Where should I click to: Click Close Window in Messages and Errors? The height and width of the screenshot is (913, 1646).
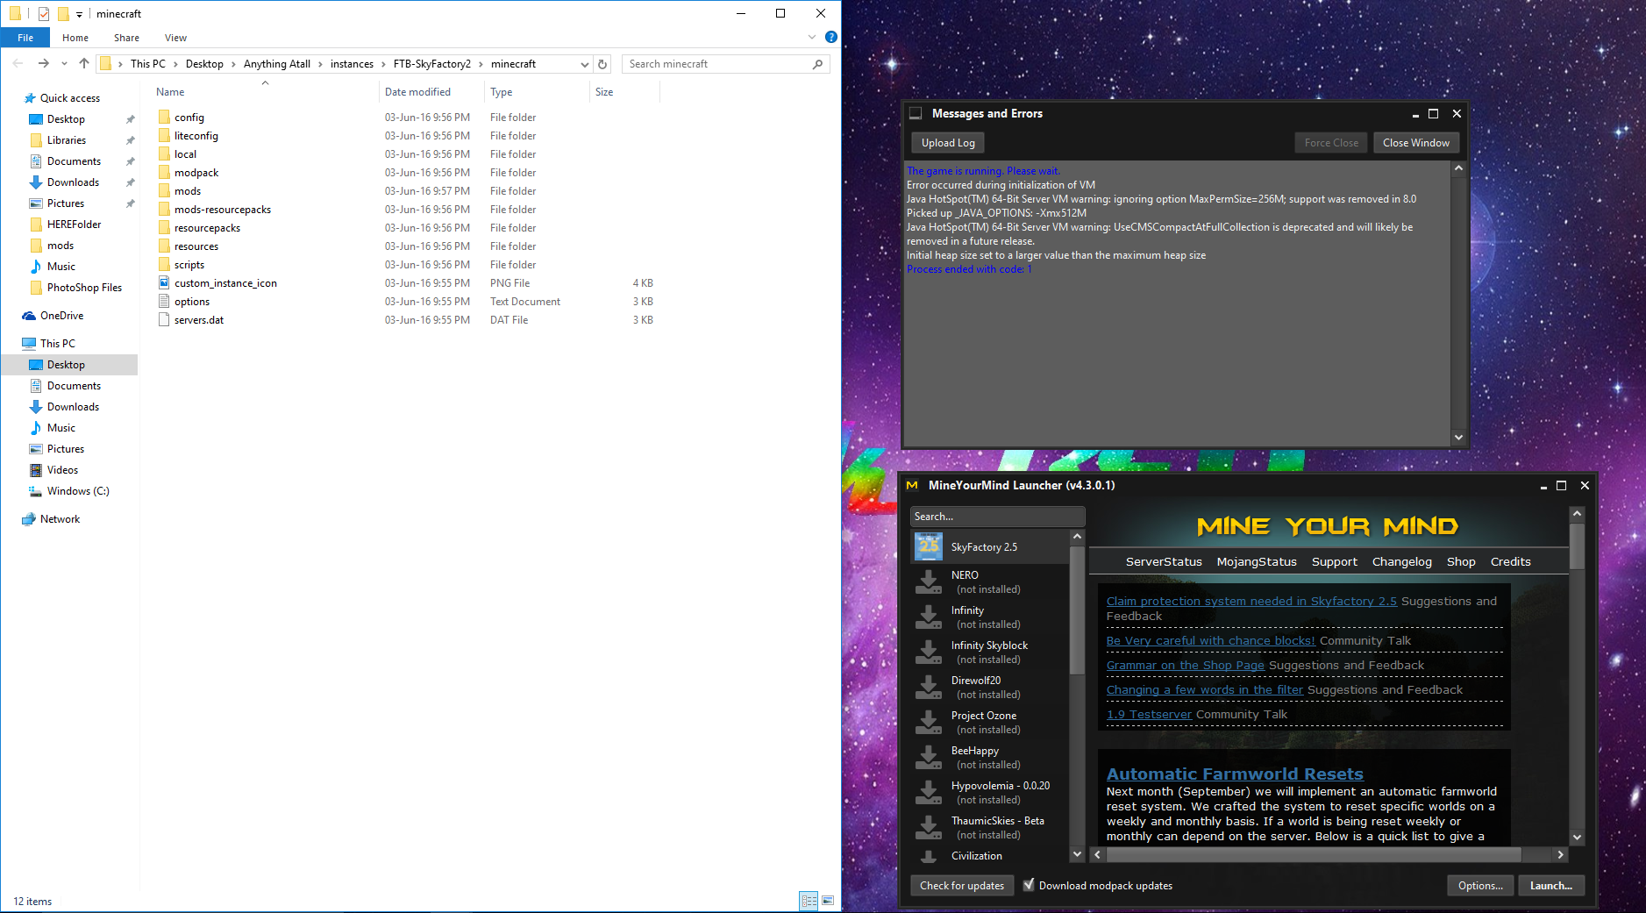1415,143
